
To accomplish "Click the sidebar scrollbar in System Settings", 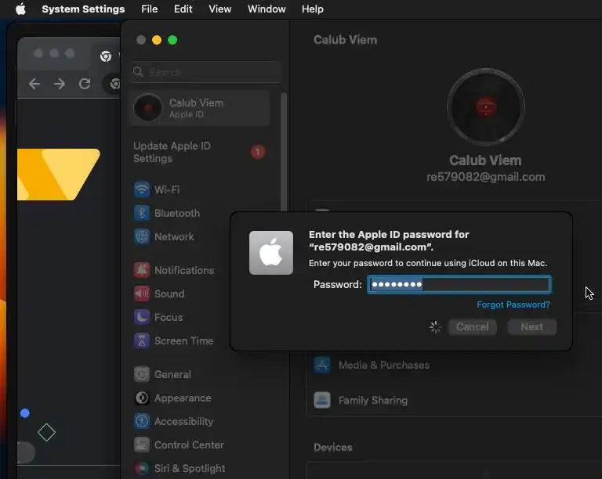I will pyautogui.click(x=284, y=152).
